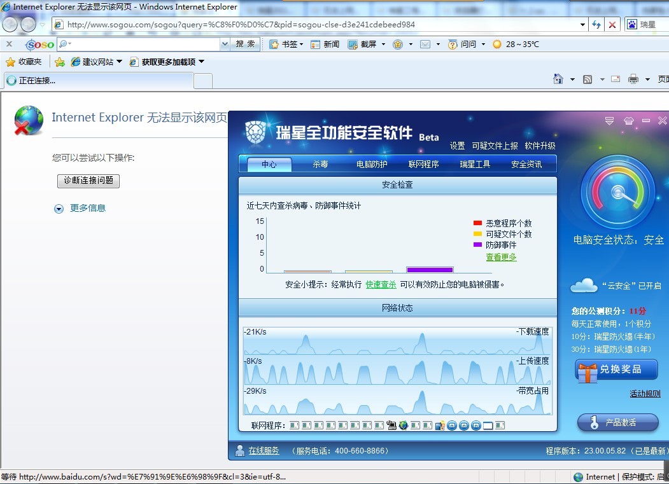The height and width of the screenshot is (484, 669).
Task: Follow the 快速查杀 link
Action: coord(381,284)
